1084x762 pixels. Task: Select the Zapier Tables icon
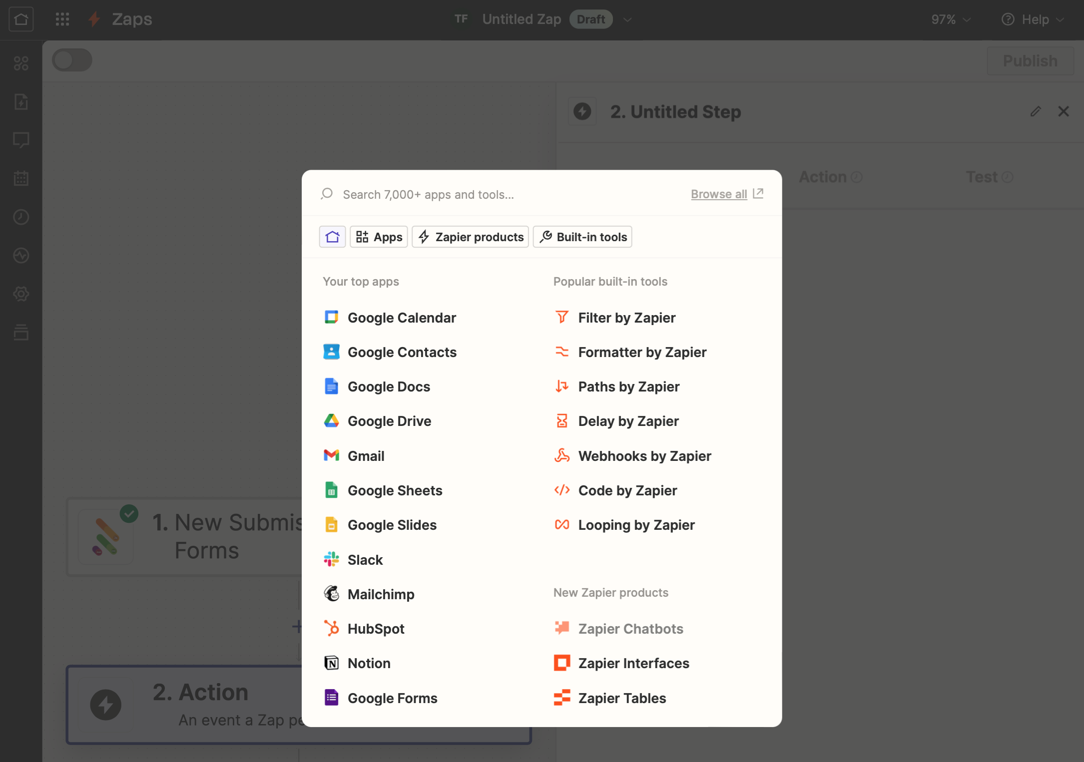[x=562, y=698]
